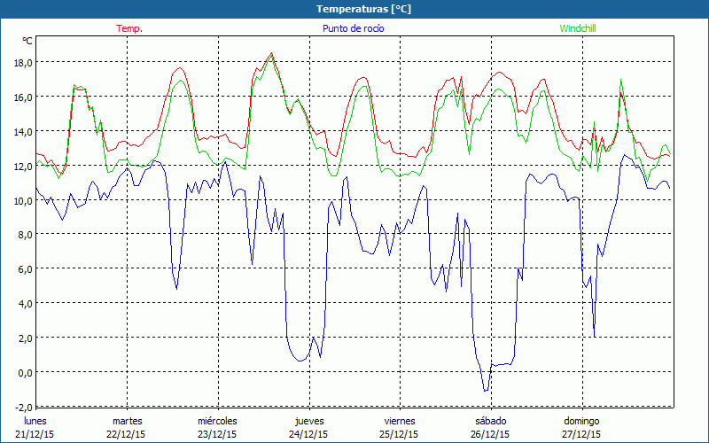Click the 26/12/15 date label

coord(490,434)
